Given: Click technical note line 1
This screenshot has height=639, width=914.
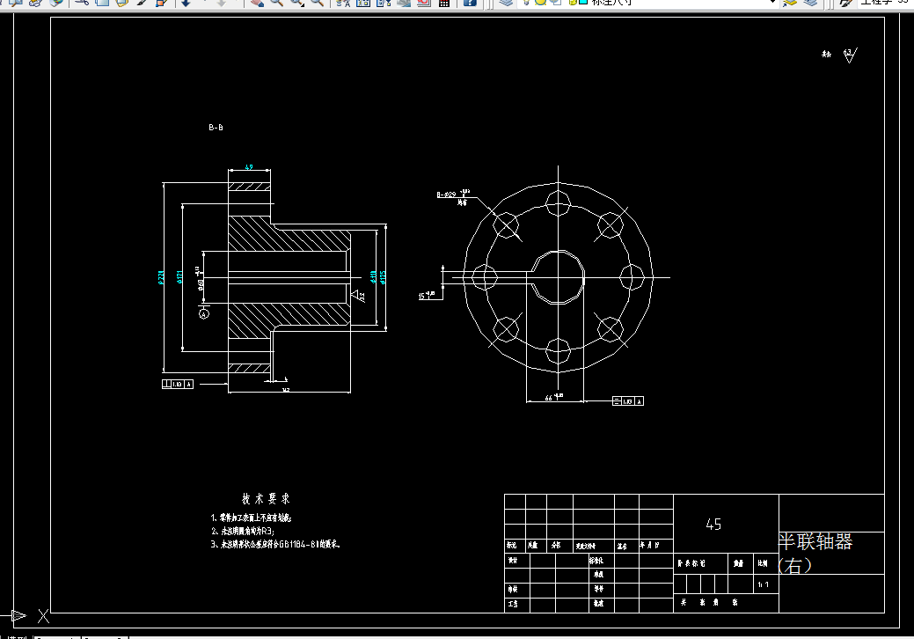Looking at the screenshot, I should tap(252, 518).
